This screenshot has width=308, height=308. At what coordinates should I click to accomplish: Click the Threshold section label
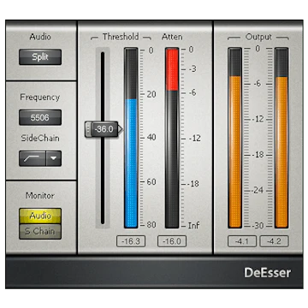click(121, 37)
